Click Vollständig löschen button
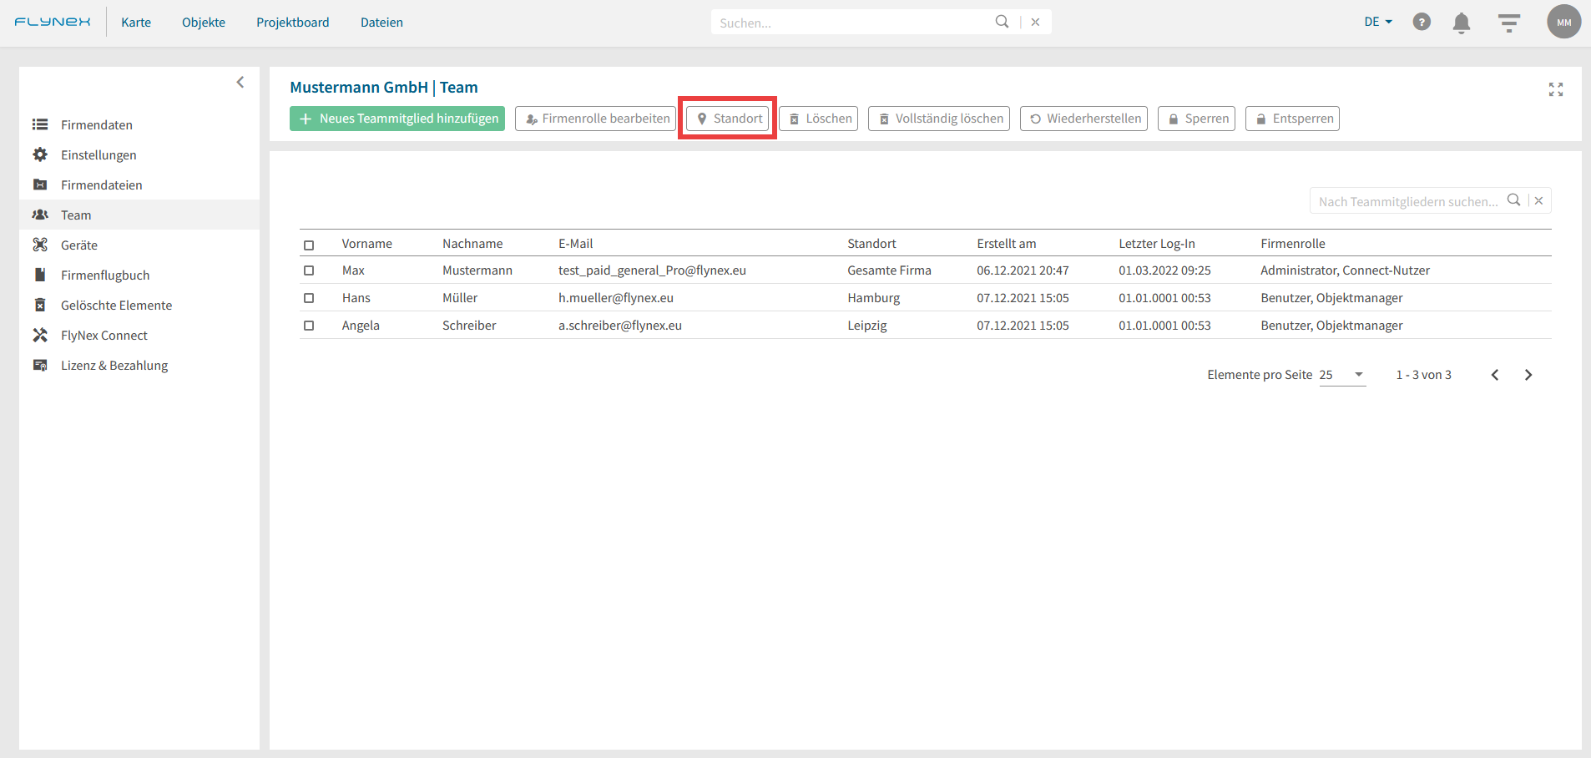The image size is (1591, 758). 939,119
